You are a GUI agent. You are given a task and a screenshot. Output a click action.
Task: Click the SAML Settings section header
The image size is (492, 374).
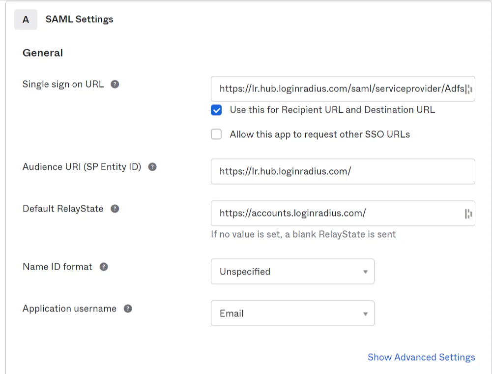[79, 19]
